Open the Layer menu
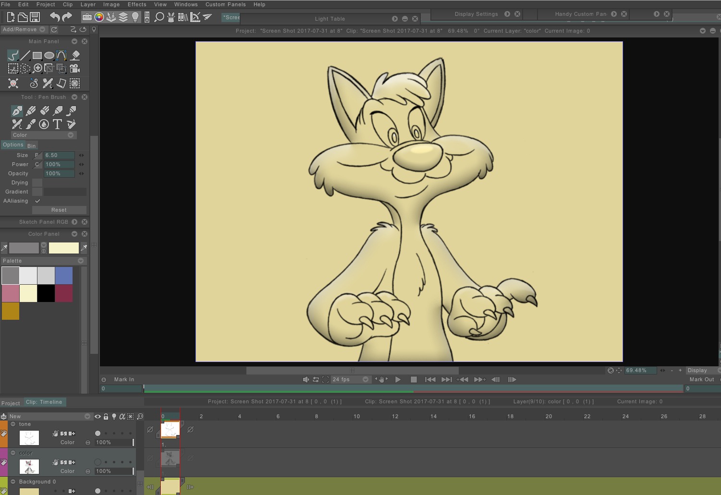This screenshot has width=721, height=495. pos(88,4)
